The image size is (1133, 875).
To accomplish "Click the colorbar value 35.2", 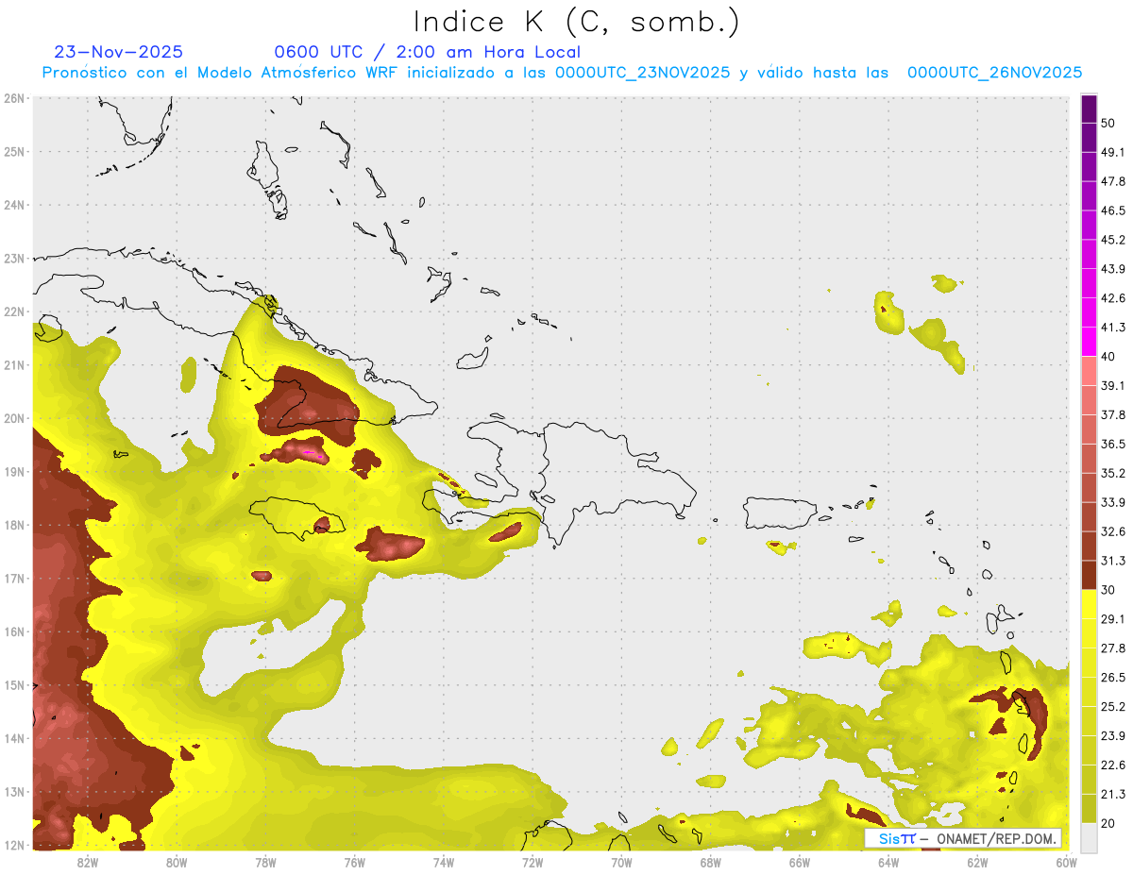I will (1113, 473).
